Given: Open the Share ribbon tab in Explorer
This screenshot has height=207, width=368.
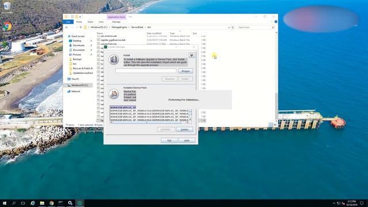Looking at the screenshot, I should 90,22.
